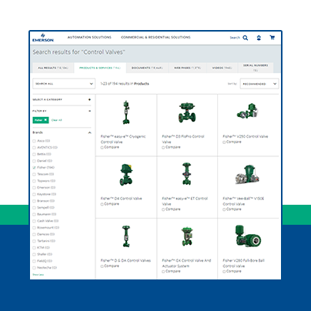This screenshot has width=311, height=311.
Task: Tick Compare for easy-e Cryogenic valve
Action: coord(102,148)
